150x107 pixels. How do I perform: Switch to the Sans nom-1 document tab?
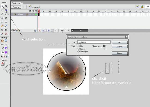17,3
